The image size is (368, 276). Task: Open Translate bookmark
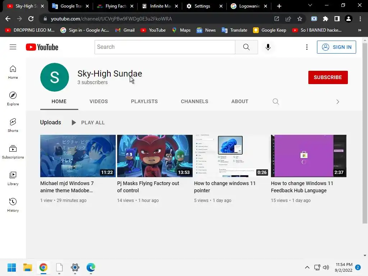point(234,30)
